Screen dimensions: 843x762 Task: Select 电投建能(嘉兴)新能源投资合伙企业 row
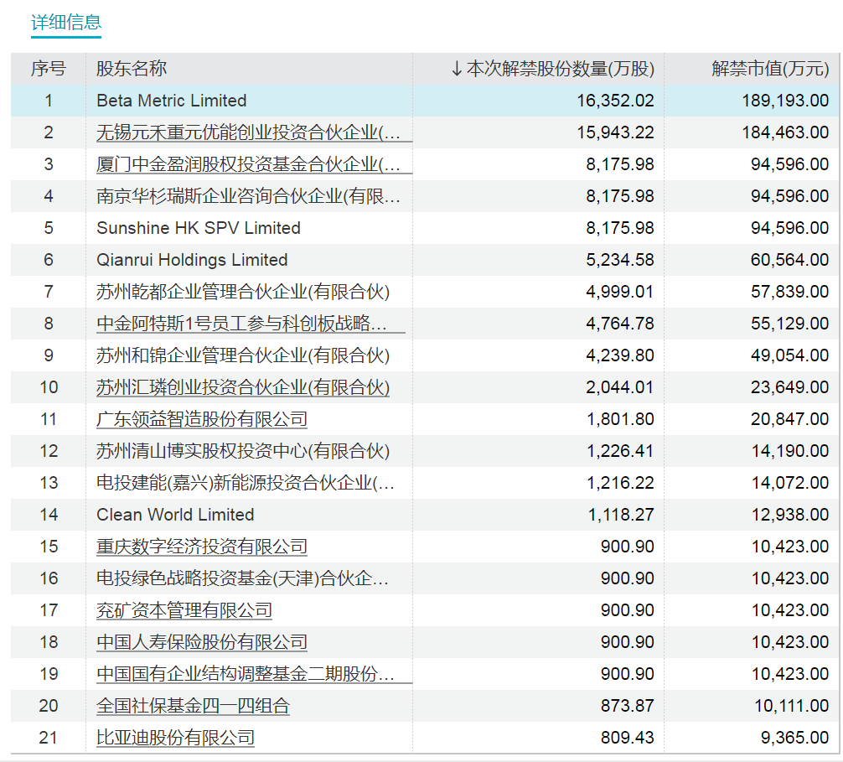click(x=425, y=482)
